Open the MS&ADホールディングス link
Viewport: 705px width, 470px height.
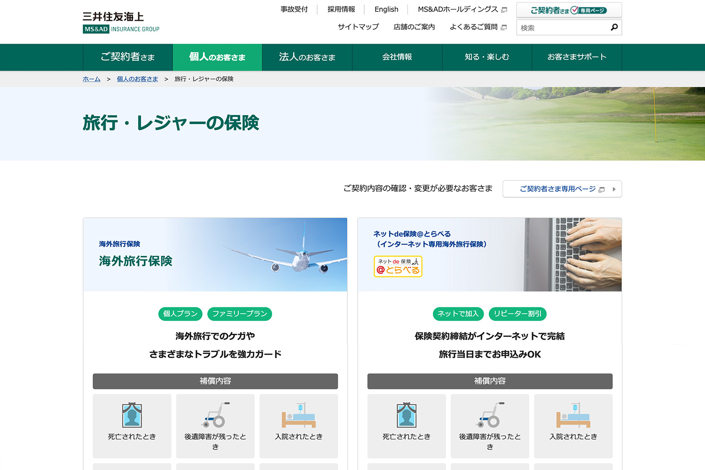point(458,9)
